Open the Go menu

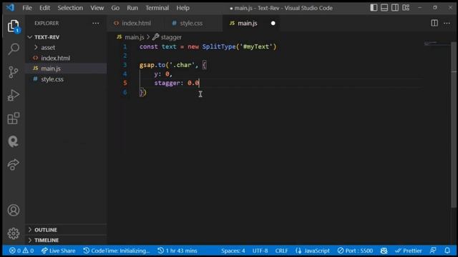pos(115,8)
